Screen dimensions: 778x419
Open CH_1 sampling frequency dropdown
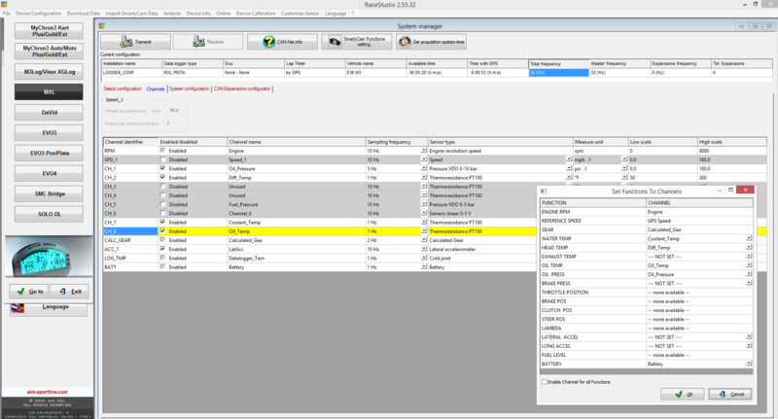pyautogui.click(x=424, y=168)
